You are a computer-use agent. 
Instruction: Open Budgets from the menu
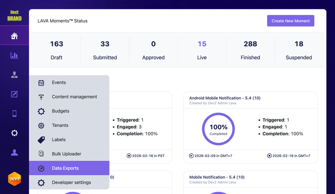69,111
